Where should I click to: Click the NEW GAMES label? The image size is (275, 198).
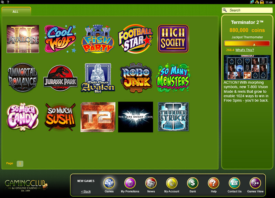click(86, 181)
